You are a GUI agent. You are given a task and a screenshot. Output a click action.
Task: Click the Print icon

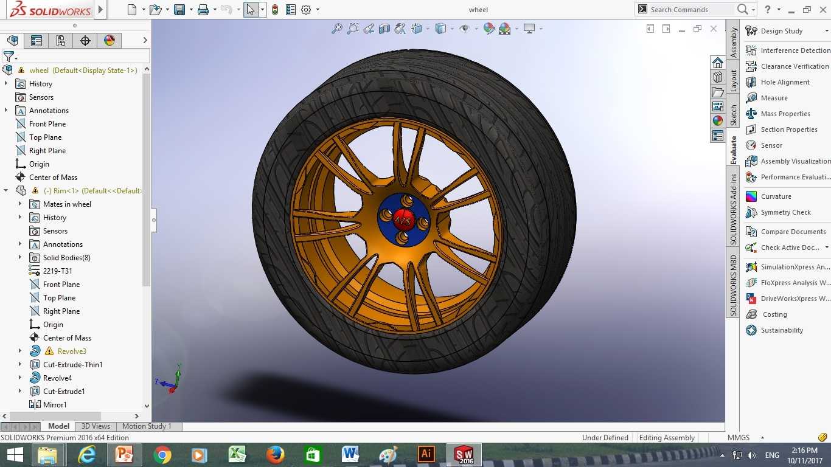(x=203, y=10)
